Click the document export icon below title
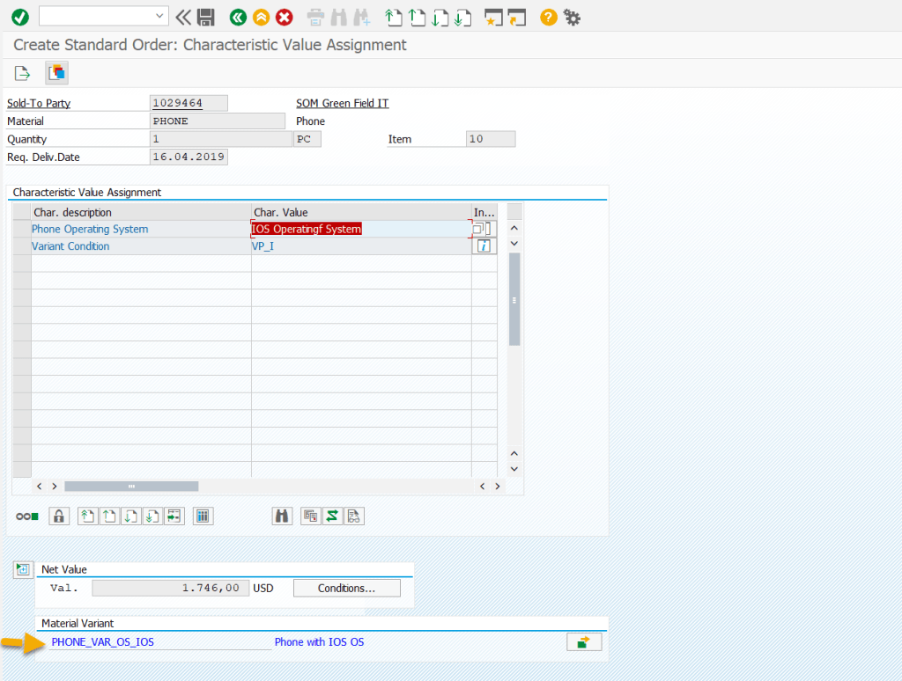 22,73
